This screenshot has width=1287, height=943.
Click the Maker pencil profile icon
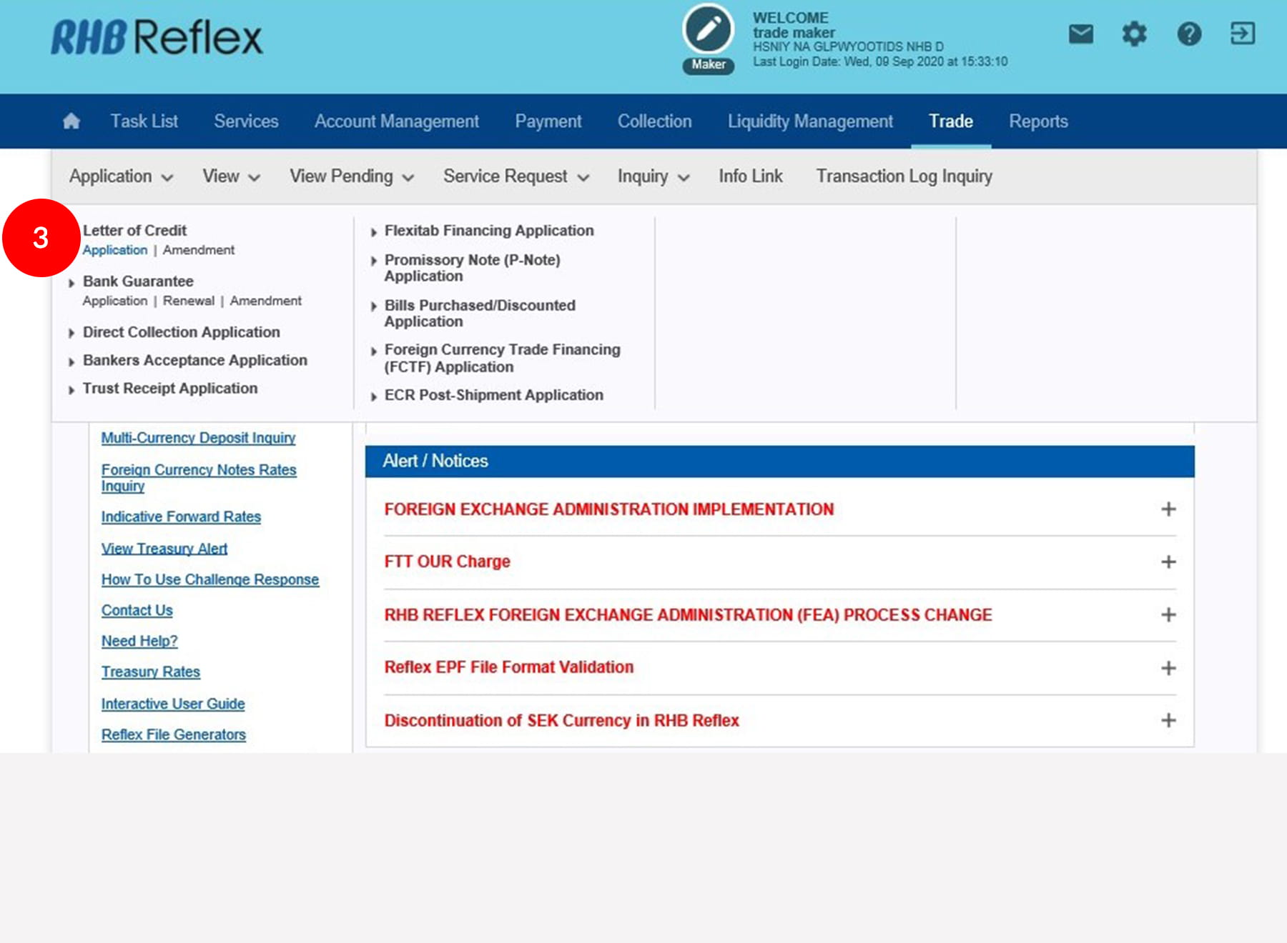[708, 30]
